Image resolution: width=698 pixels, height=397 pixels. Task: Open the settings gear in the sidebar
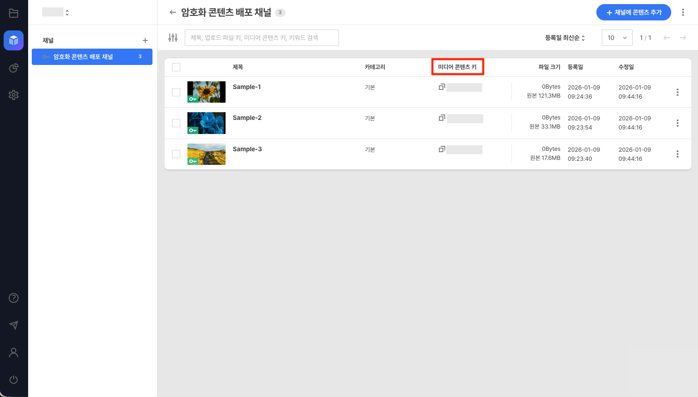(x=14, y=95)
